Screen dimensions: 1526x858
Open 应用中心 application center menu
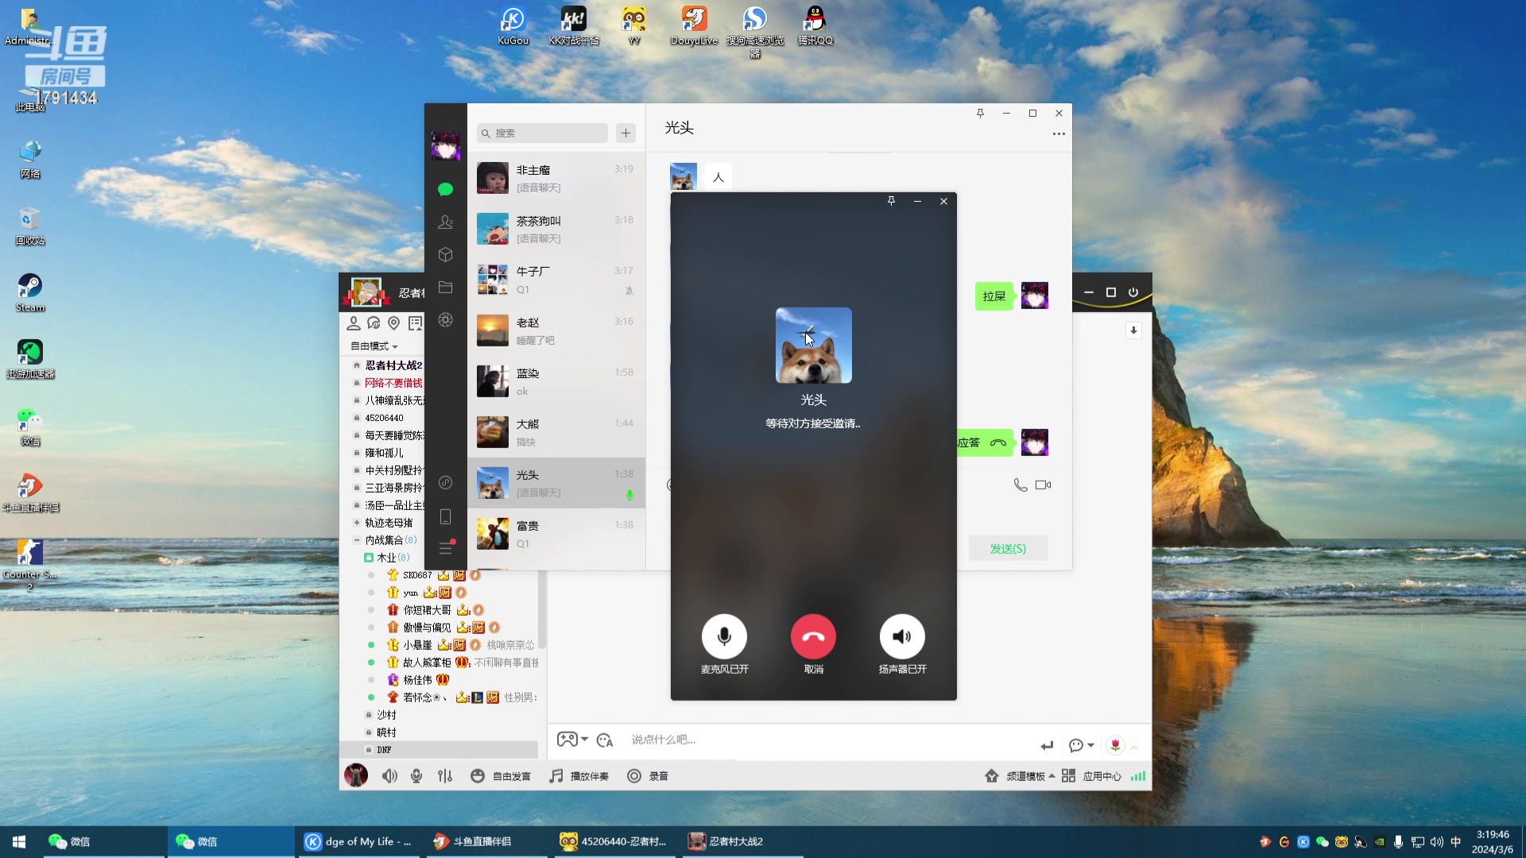coord(1101,776)
